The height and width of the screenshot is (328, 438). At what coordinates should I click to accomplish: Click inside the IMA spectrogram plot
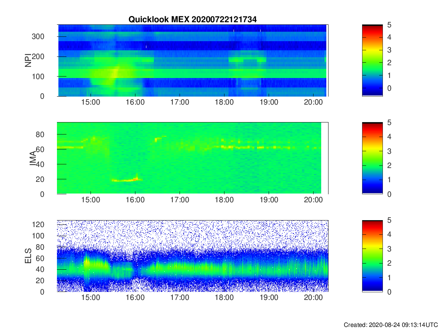coord(192,158)
